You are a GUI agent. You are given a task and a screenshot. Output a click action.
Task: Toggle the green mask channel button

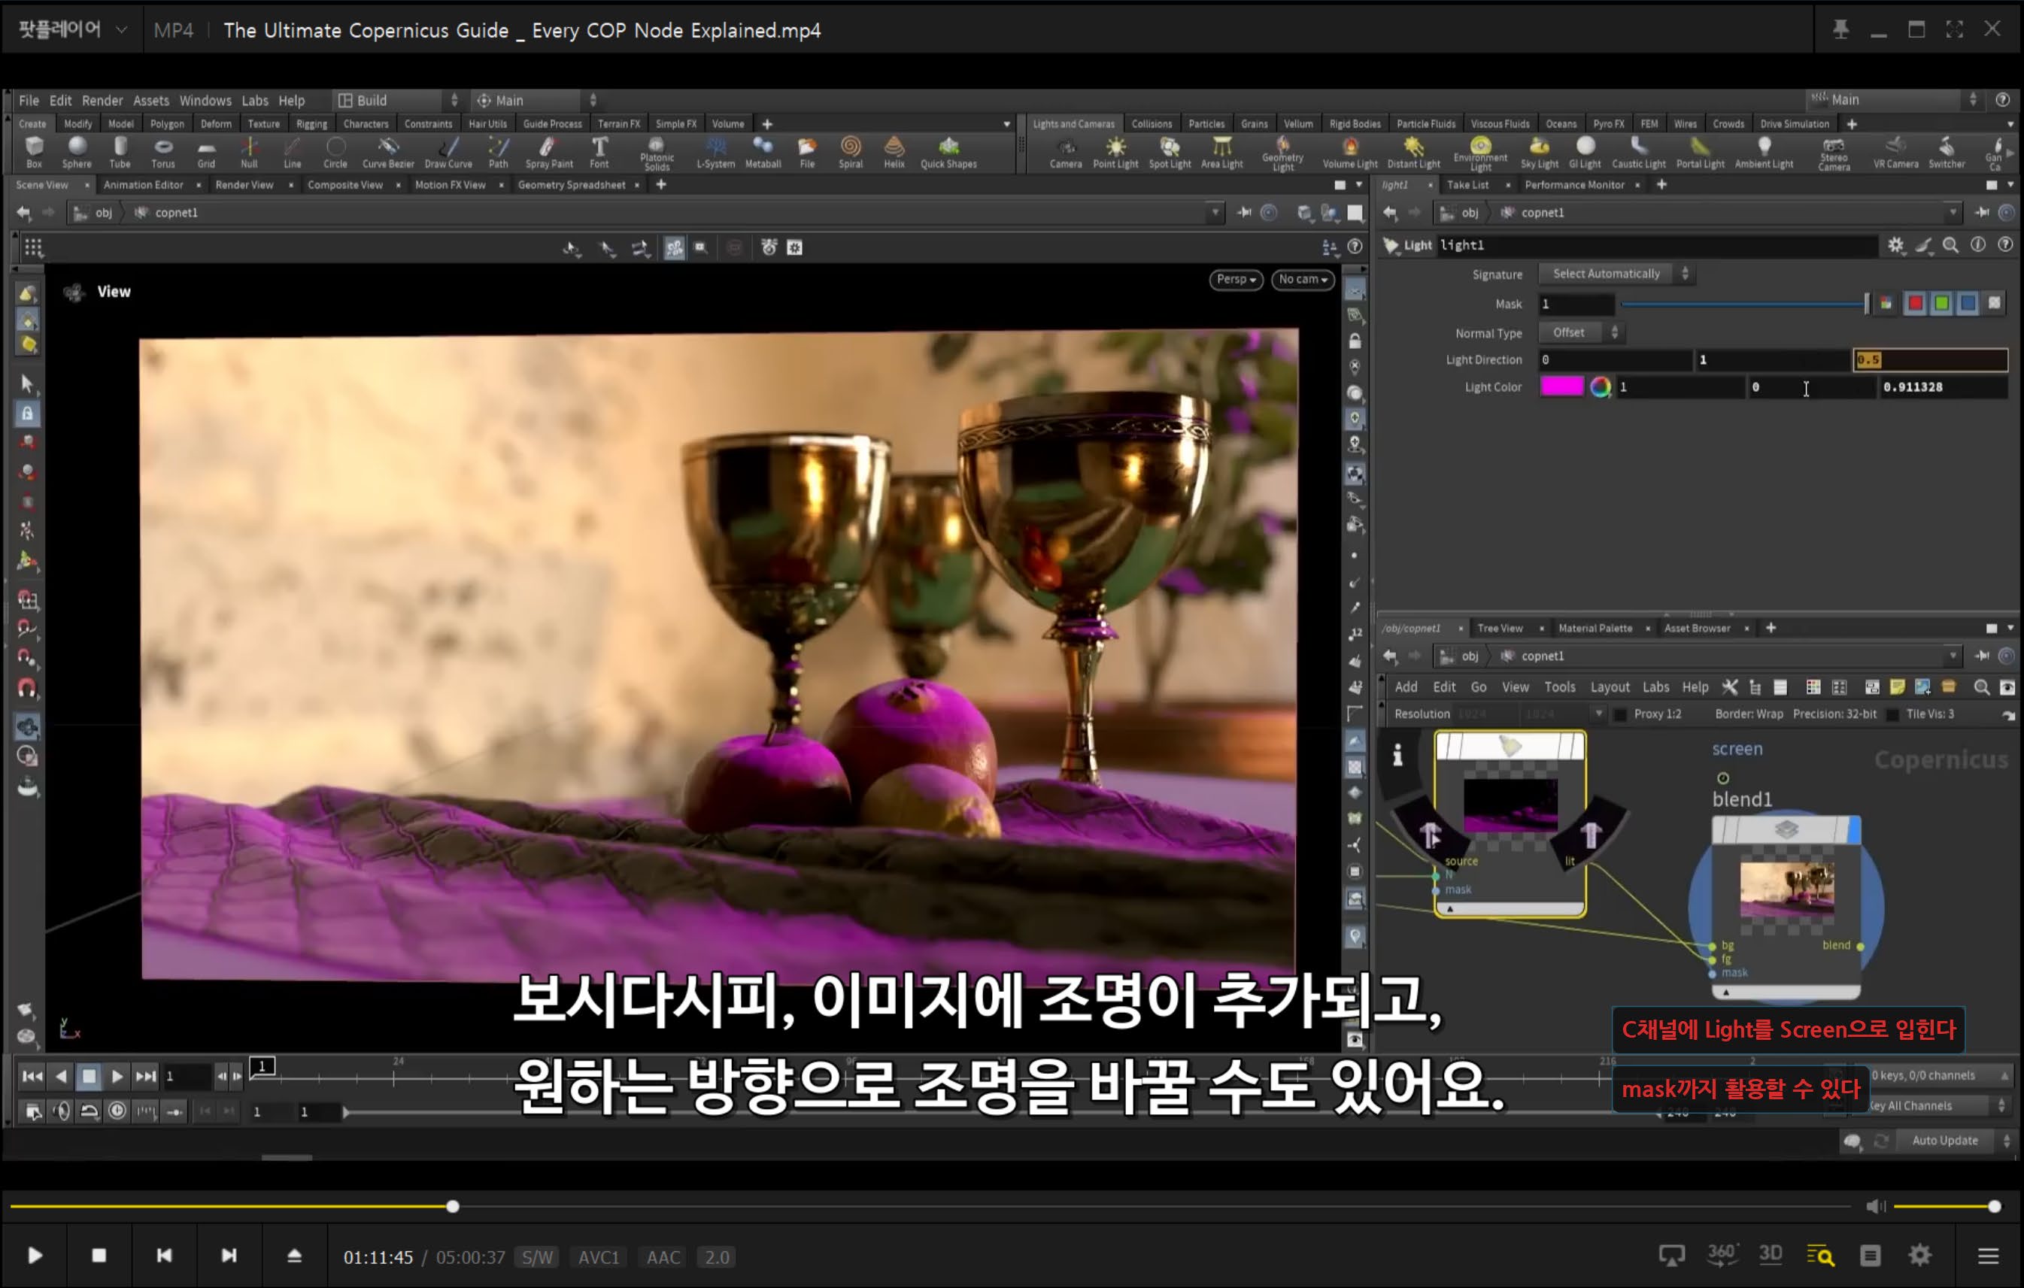[1941, 303]
